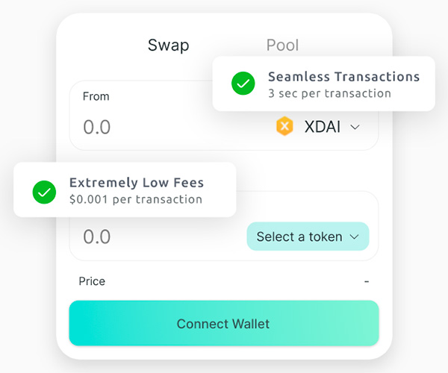Click the orange XDAI token icon
Image resolution: width=448 pixels, height=373 pixels.
284,126
